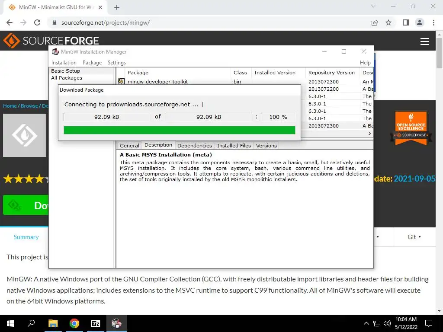Viewport: 443px width, 332px height.
Task: Reload the SourceForge page
Action: tap(37, 22)
